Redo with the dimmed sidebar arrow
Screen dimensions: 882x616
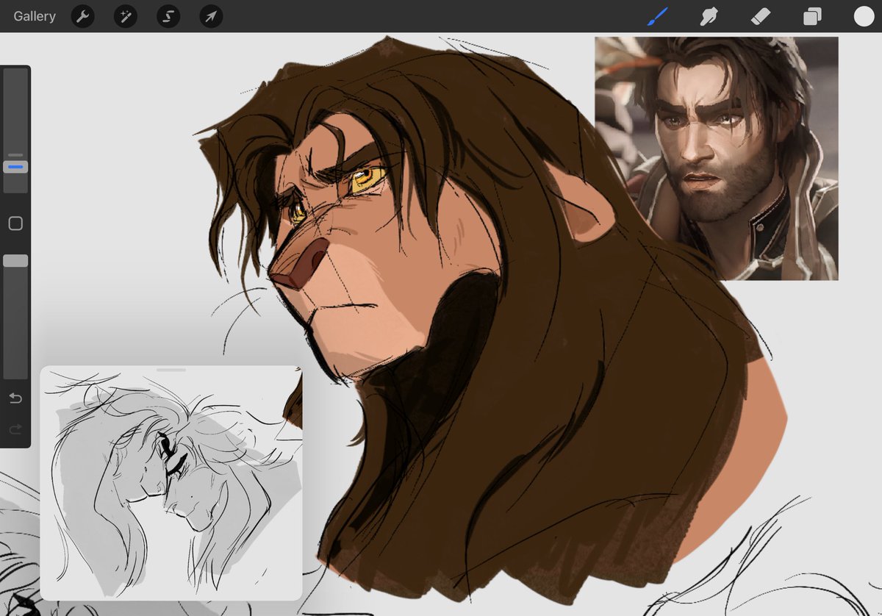coord(15,429)
